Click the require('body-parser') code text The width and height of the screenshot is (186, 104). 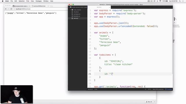tap(130, 14)
